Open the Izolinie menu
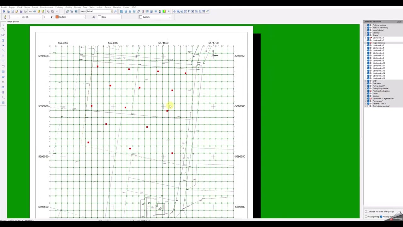The width and height of the screenshot is (403, 227). point(99,7)
